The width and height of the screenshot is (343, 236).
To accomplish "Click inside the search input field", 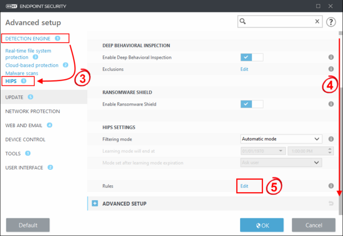I will pos(280,21).
